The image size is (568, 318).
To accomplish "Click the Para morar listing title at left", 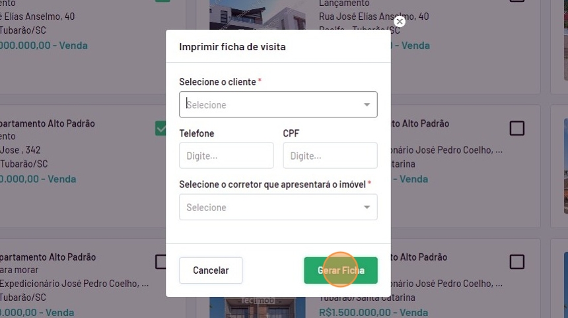I will point(19,270).
